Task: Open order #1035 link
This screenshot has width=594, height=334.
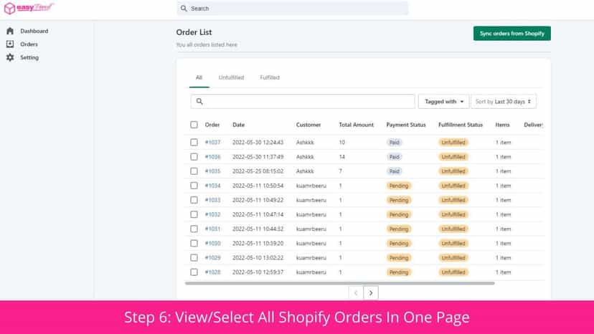Action: [212, 171]
